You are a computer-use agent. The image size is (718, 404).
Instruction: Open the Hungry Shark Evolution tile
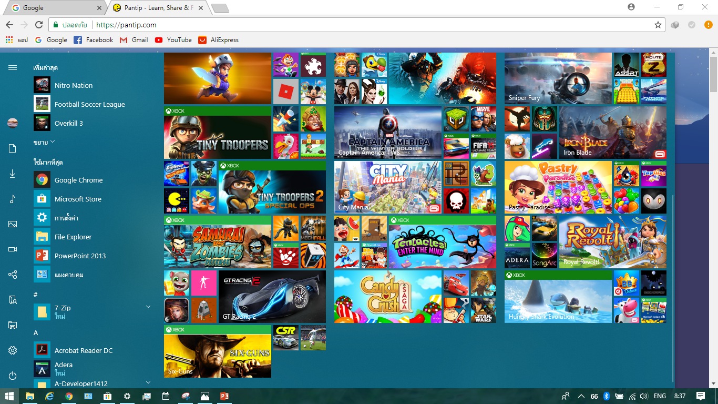(558, 297)
